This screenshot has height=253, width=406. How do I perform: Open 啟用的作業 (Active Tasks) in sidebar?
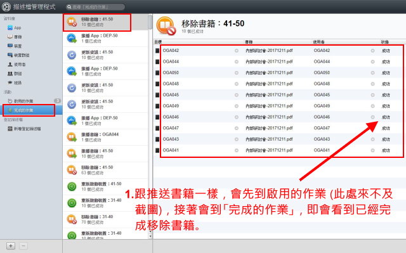(x=31, y=101)
